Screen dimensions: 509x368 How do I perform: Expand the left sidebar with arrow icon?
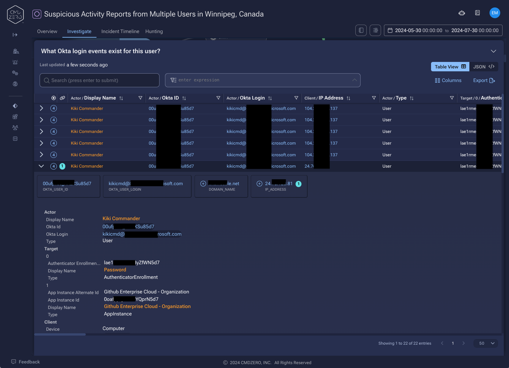[15, 35]
